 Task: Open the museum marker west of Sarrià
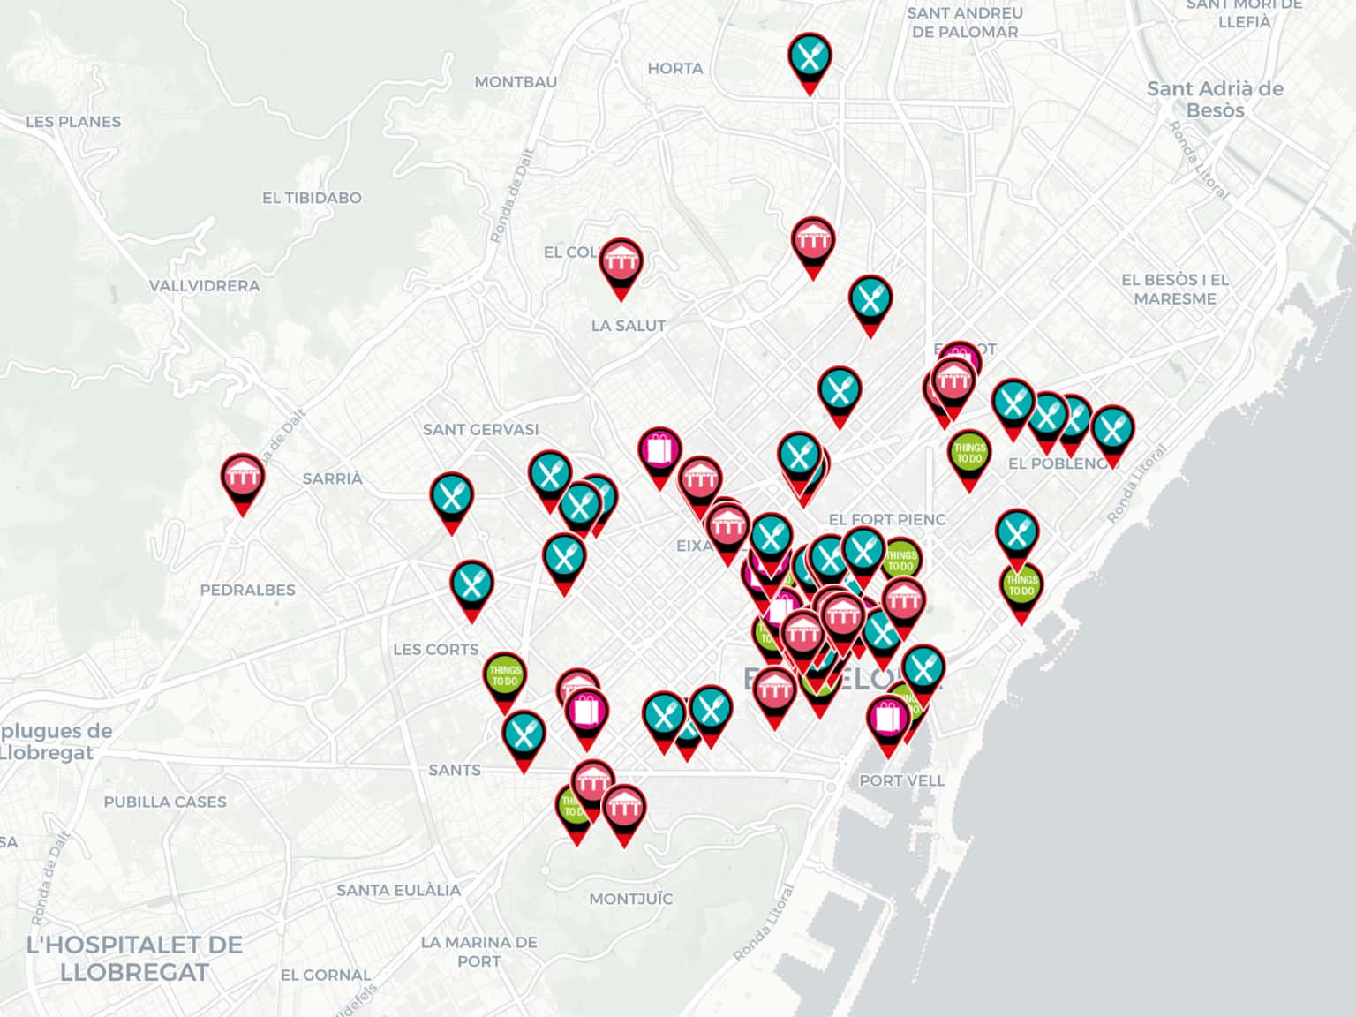pos(242,478)
